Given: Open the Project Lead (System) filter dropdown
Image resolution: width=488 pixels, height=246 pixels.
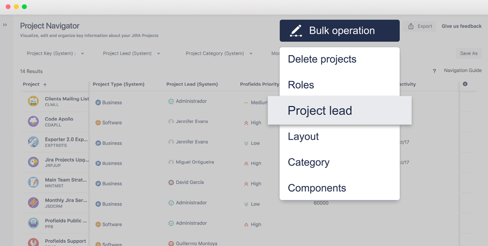Looking at the screenshot, I should coord(131,53).
